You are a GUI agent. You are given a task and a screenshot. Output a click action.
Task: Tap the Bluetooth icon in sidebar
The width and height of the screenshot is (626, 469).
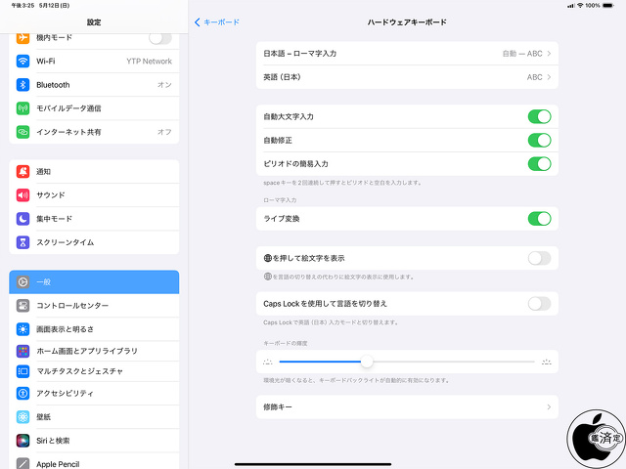click(22, 85)
